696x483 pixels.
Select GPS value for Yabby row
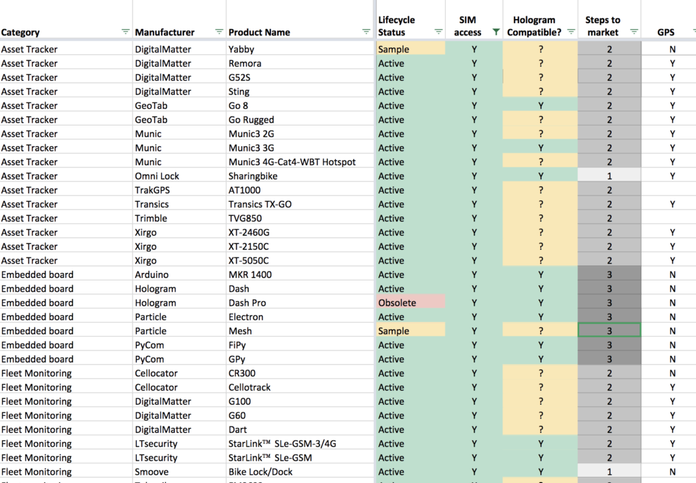669,49
